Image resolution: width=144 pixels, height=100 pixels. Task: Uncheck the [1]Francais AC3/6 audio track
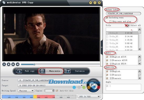(107, 60)
